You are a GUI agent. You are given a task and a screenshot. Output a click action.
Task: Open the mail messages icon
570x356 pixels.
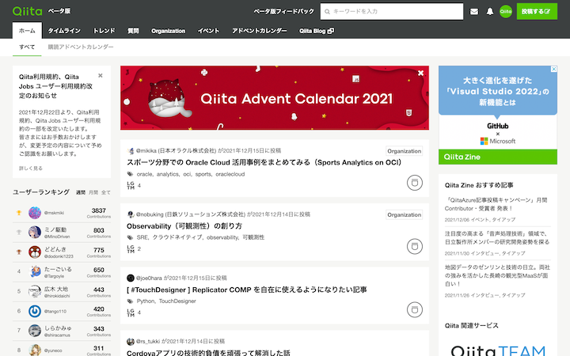point(474,12)
